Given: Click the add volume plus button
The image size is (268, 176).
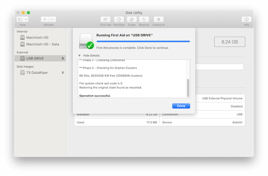Looking at the screenshot, I should pos(45,19).
